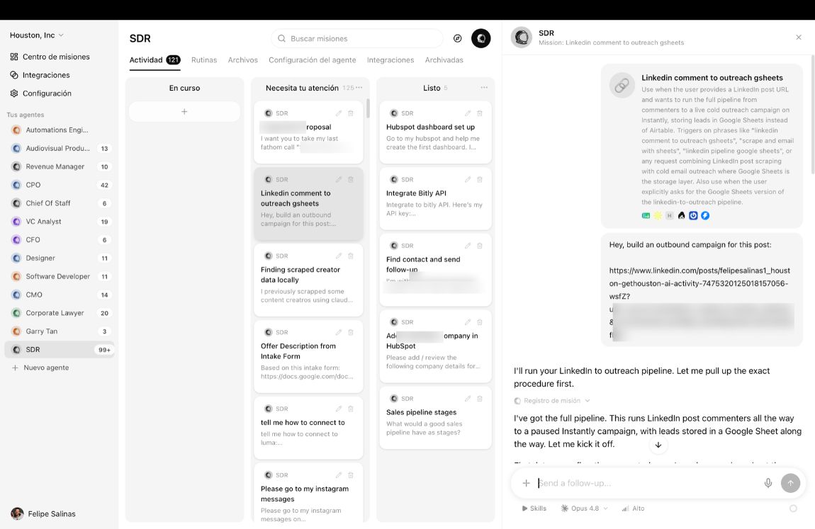Close the SDR mission chat panel

[799, 38]
